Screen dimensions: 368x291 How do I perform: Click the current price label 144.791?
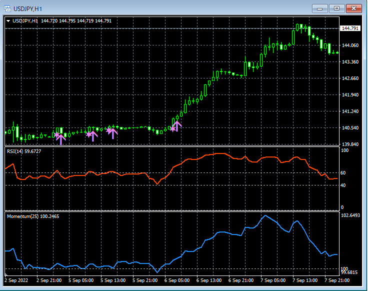pos(350,28)
